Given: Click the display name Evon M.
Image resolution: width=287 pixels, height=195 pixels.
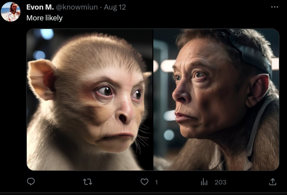Looking at the screenshot, I should pos(40,7).
